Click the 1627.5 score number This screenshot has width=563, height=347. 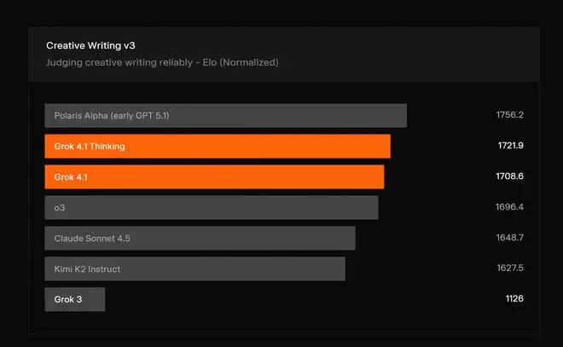pyautogui.click(x=509, y=269)
